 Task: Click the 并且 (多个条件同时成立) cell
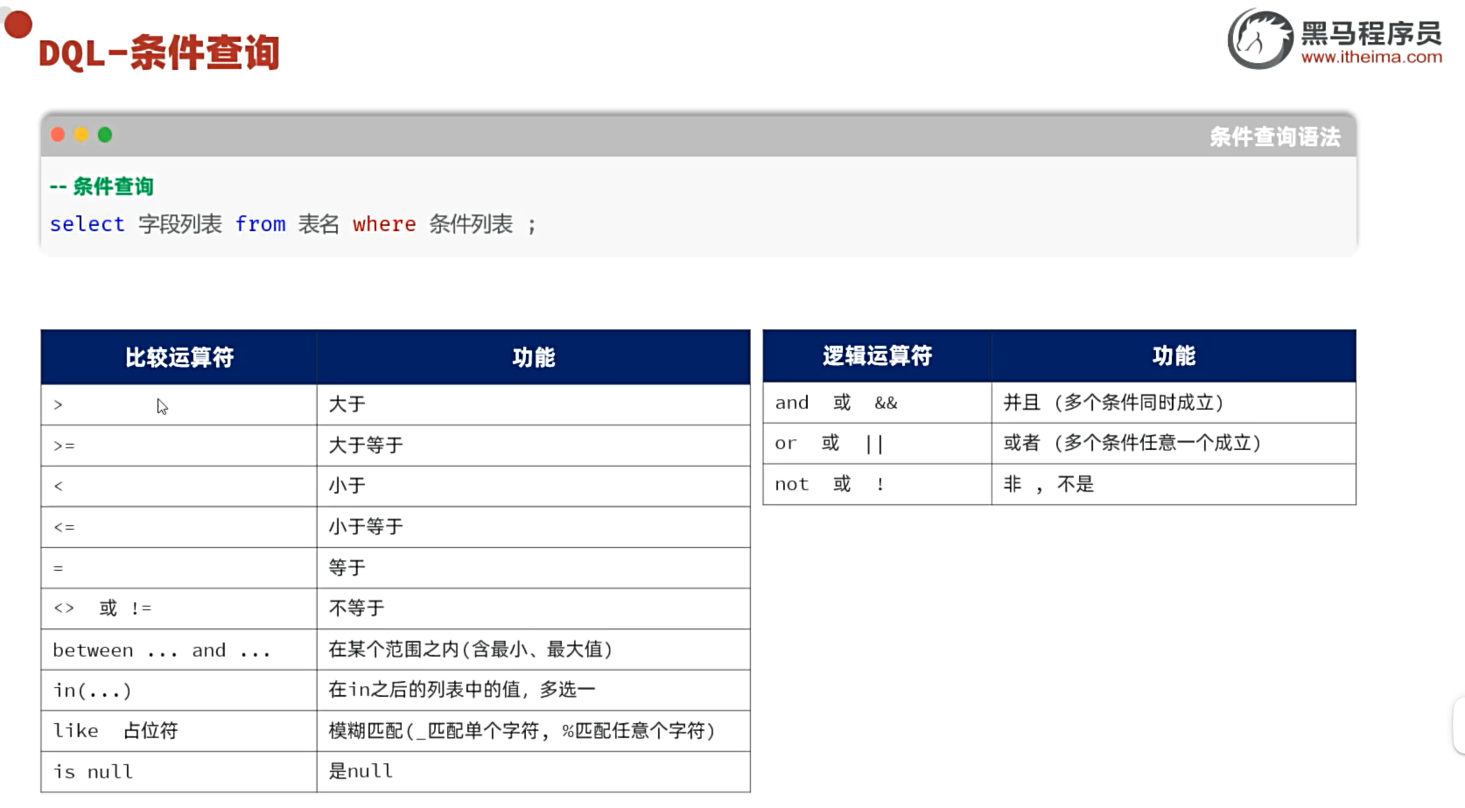(x=1174, y=403)
